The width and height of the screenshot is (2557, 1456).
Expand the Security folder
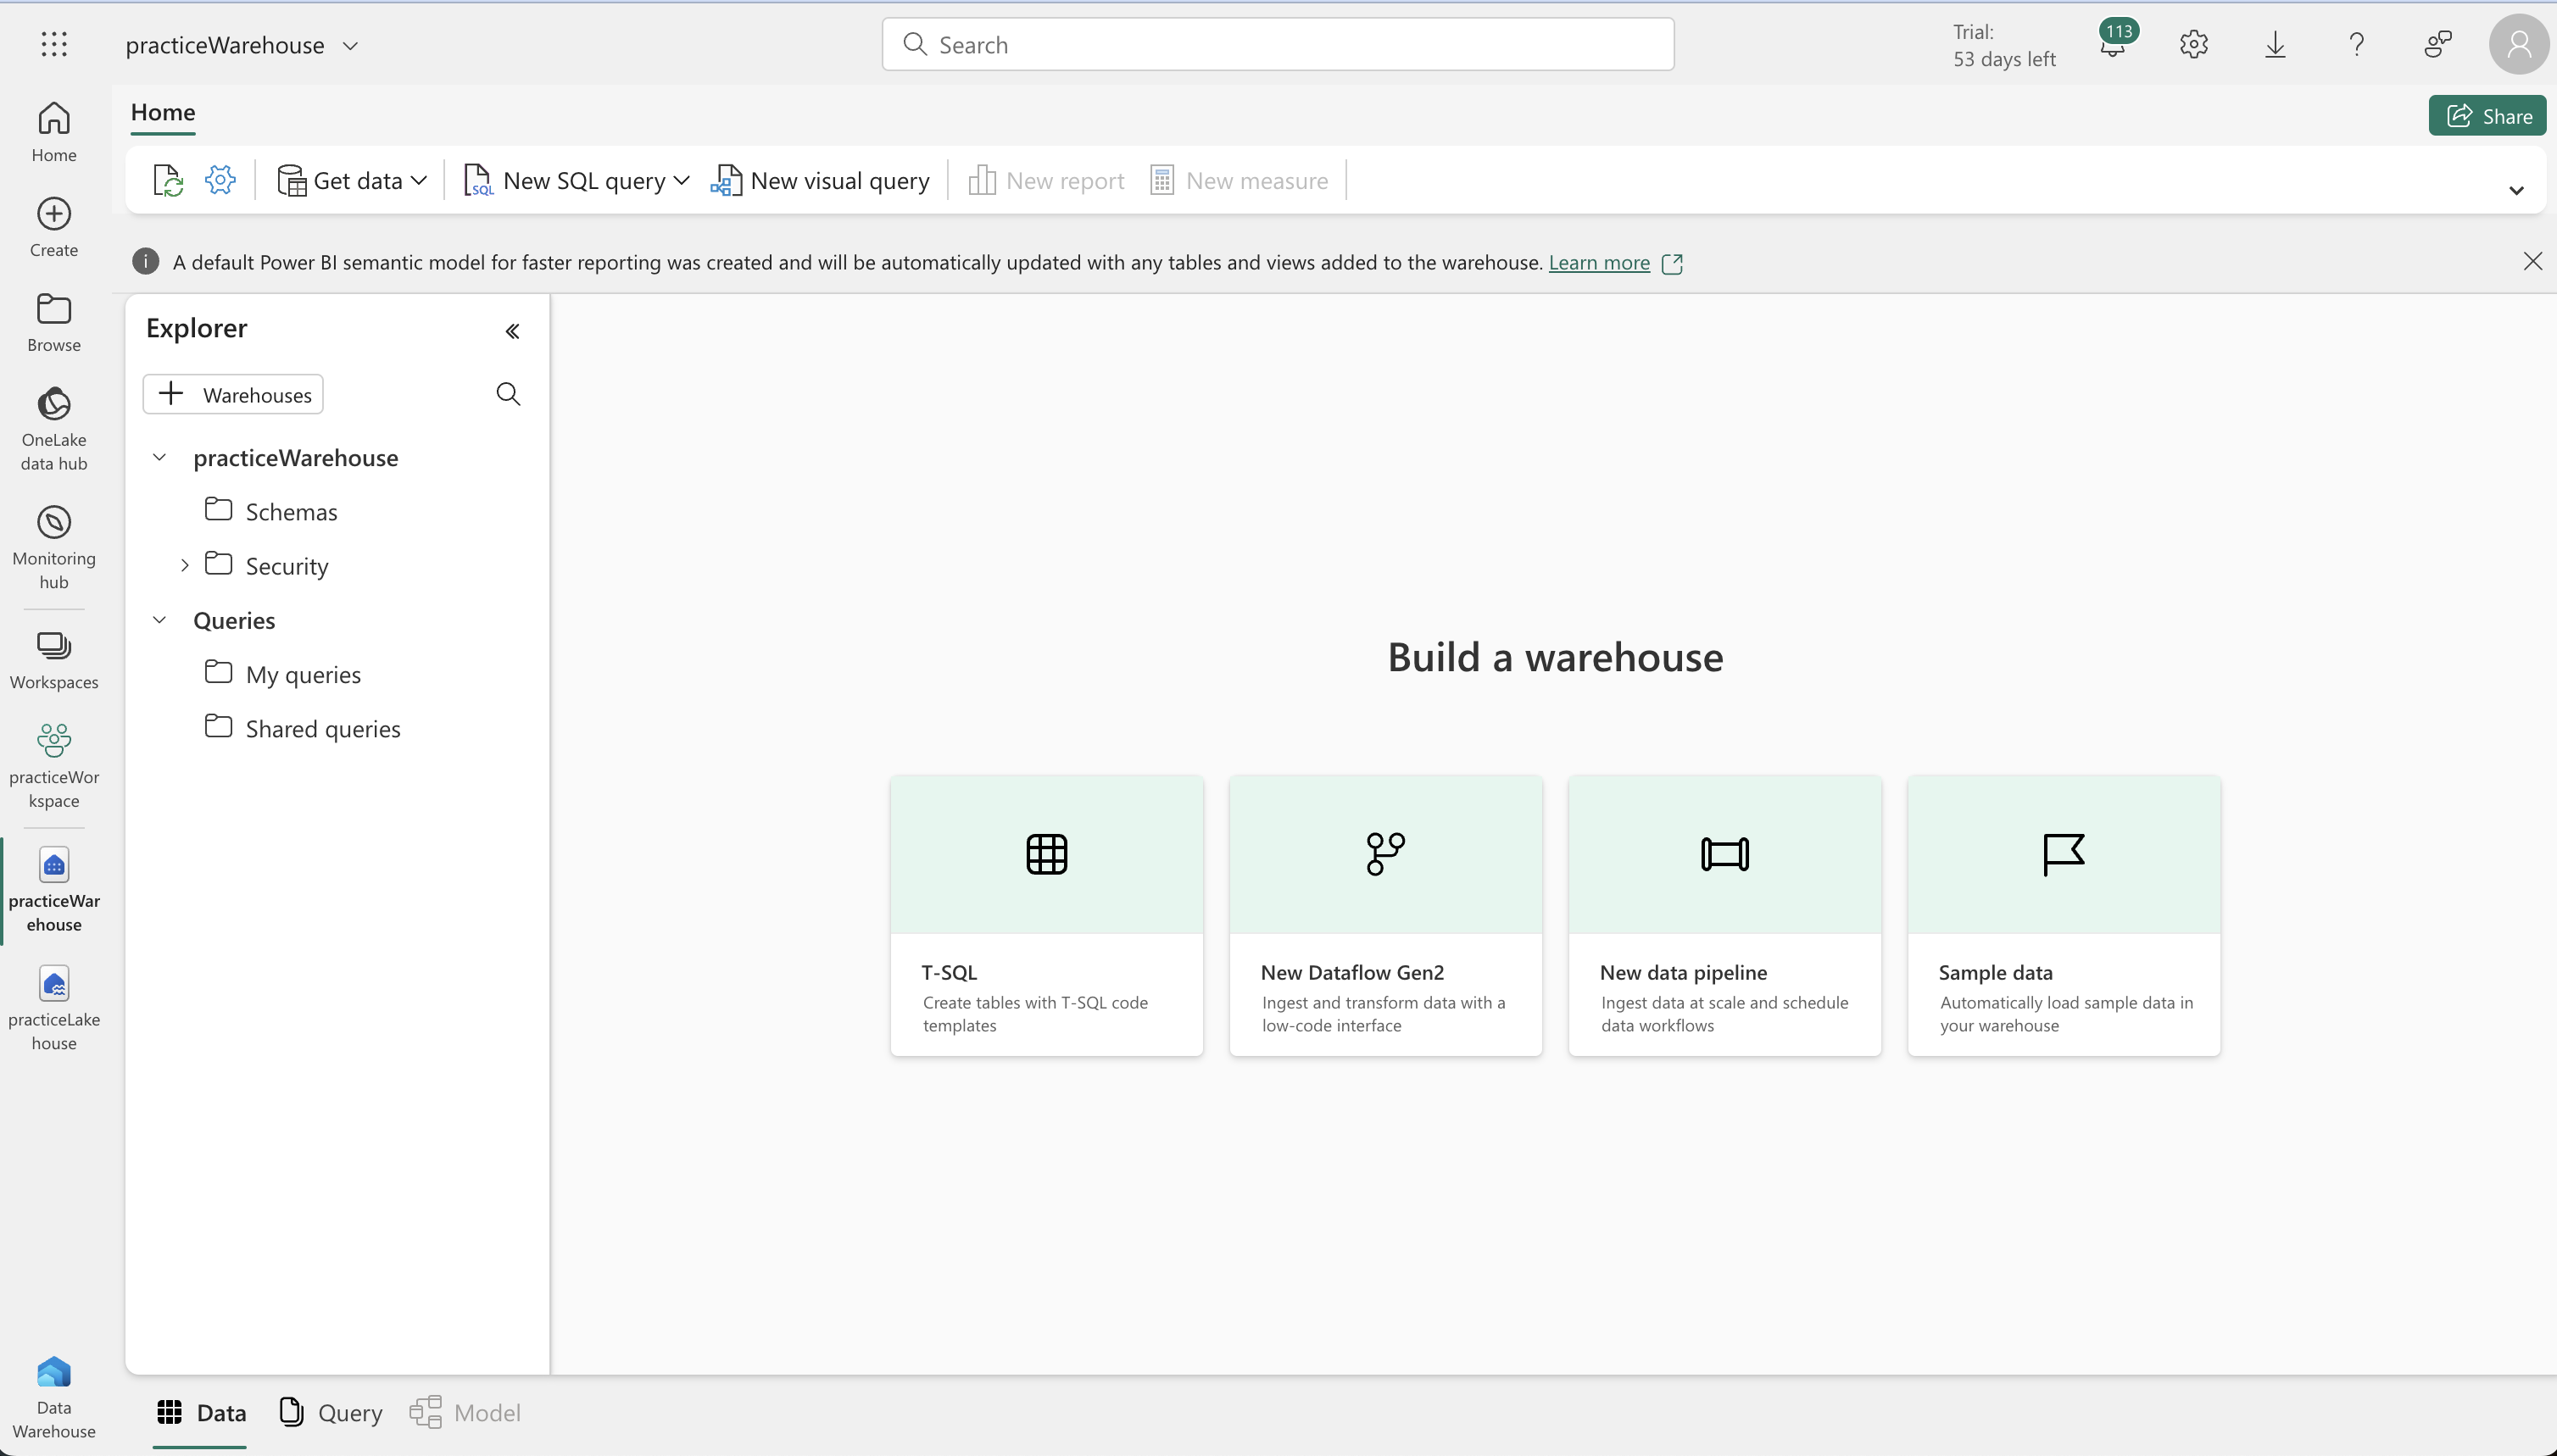(185, 566)
